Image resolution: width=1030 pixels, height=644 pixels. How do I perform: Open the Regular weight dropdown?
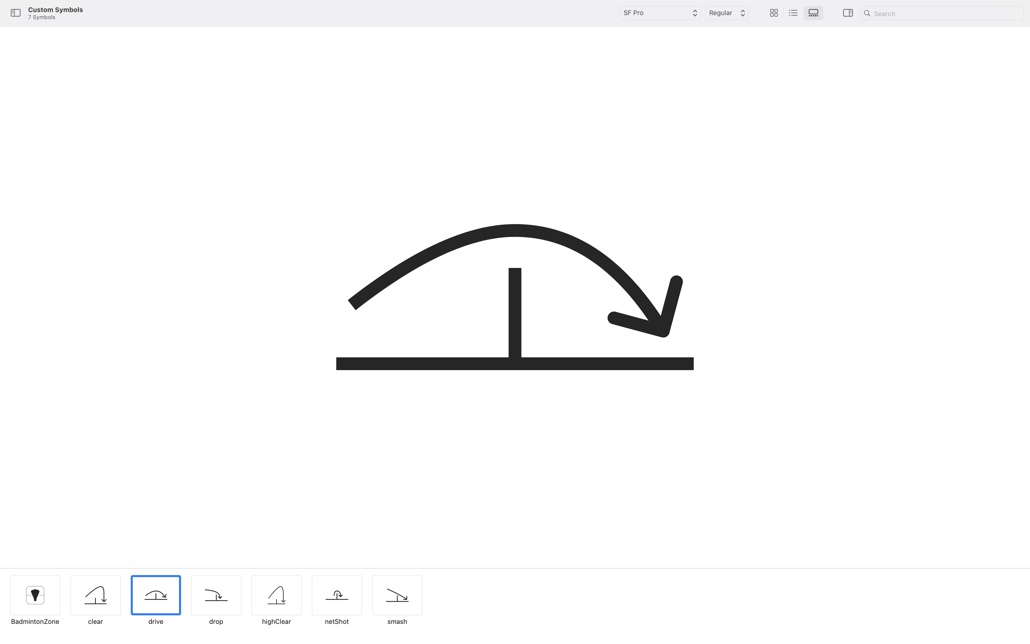coord(726,13)
